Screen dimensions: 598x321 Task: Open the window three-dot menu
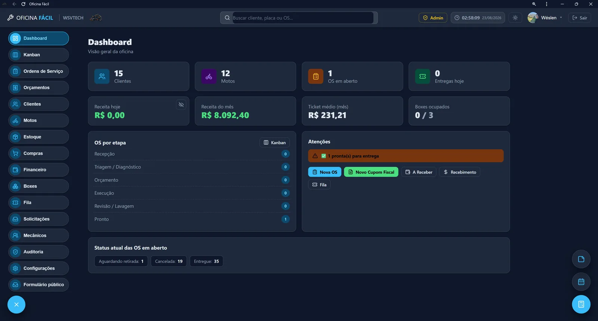[x=546, y=4]
